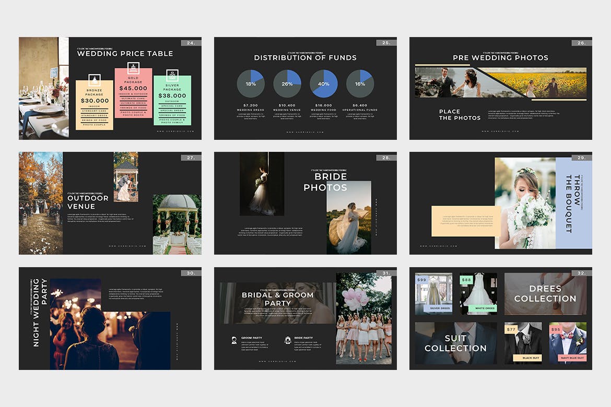Open the bridesmaids with balloons photo

(363, 318)
